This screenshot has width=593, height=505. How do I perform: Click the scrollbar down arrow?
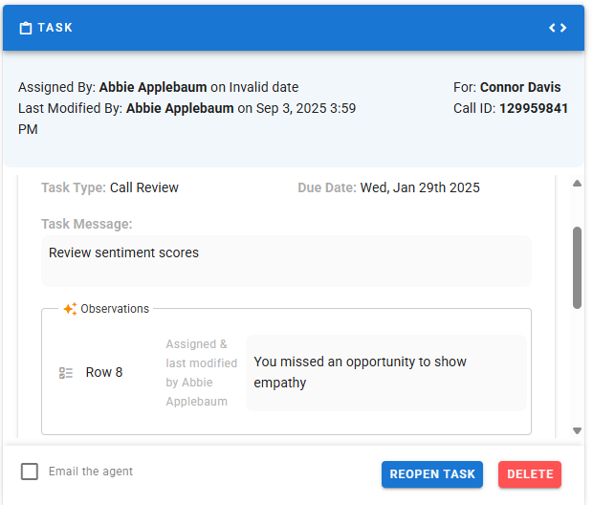click(x=577, y=431)
